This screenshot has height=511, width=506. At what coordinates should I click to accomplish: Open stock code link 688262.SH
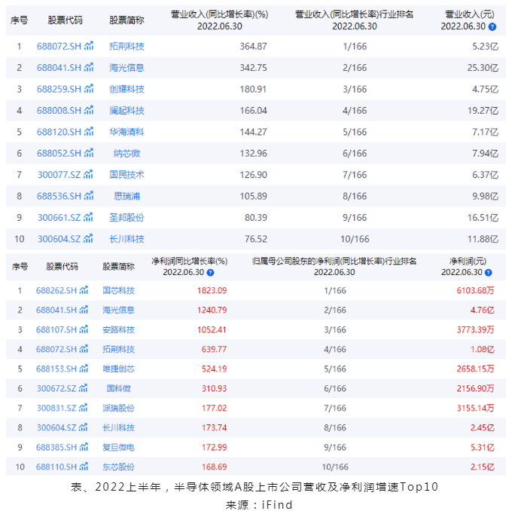(56, 290)
